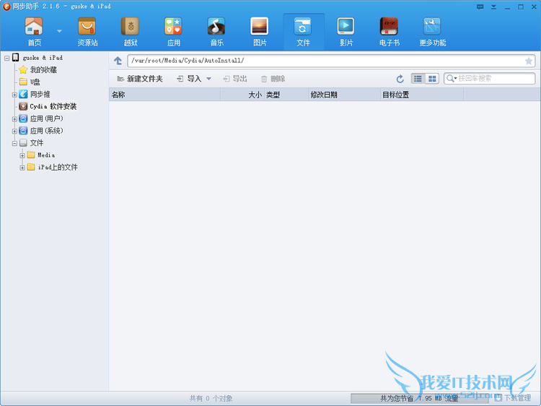Open the 音乐 music icon
541x406 pixels.
click(216, 32)
